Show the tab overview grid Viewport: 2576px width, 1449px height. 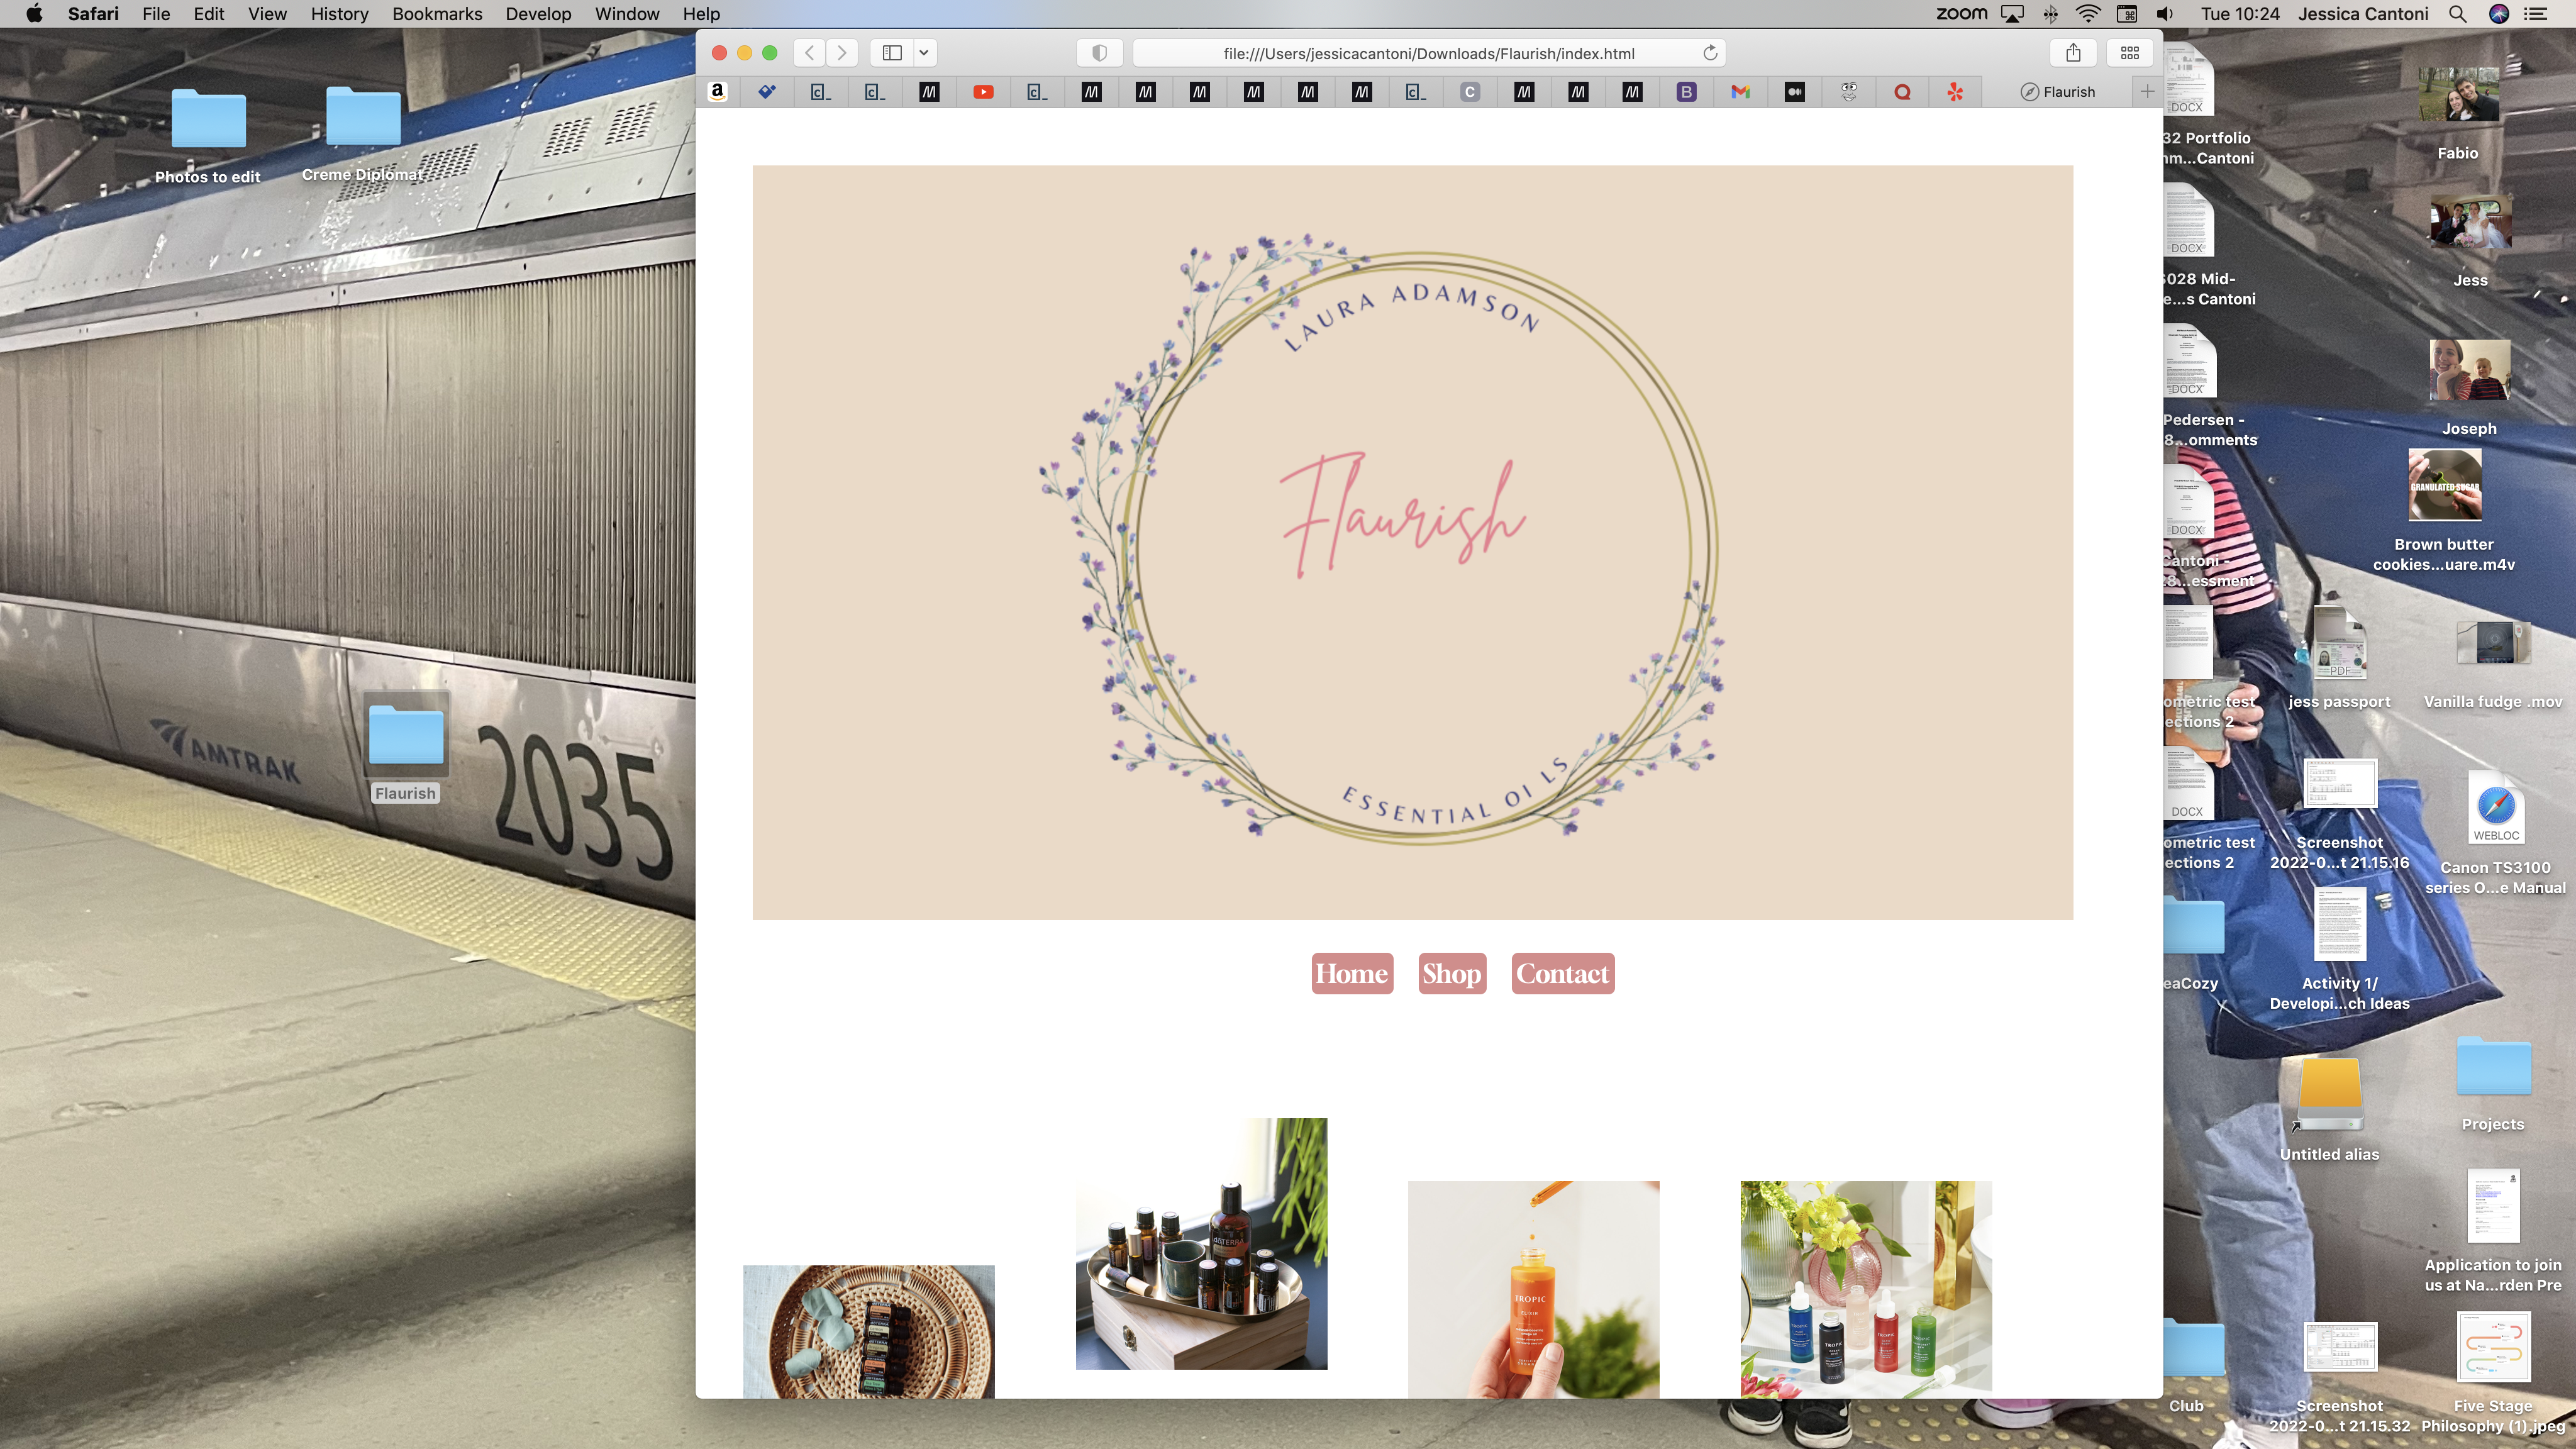point(2130,52)
